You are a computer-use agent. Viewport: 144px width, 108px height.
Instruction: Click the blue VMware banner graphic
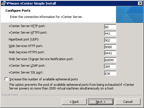pos(129,15)
